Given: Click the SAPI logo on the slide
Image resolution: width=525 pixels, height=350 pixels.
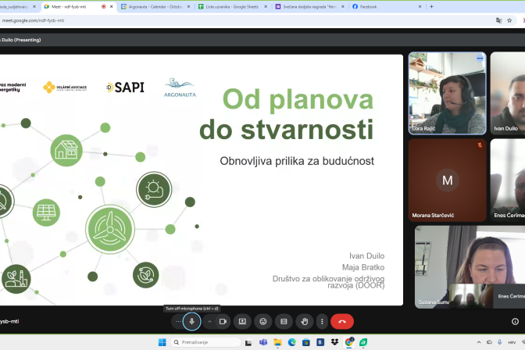Looking at the screenshot, I should point(126,87).
